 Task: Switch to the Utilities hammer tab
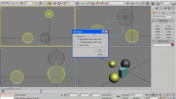[173, 8]
